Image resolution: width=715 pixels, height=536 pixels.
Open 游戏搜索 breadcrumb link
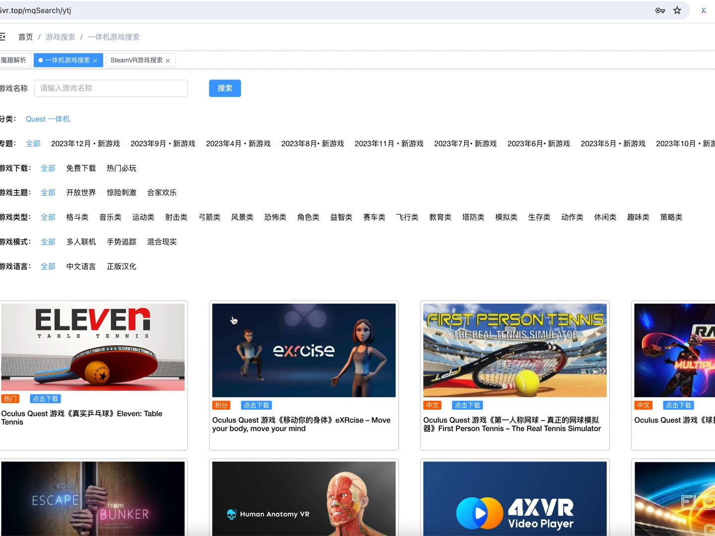point(61,37)
